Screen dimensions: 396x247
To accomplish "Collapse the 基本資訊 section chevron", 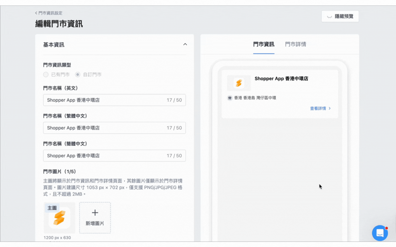I will point(185,44).
